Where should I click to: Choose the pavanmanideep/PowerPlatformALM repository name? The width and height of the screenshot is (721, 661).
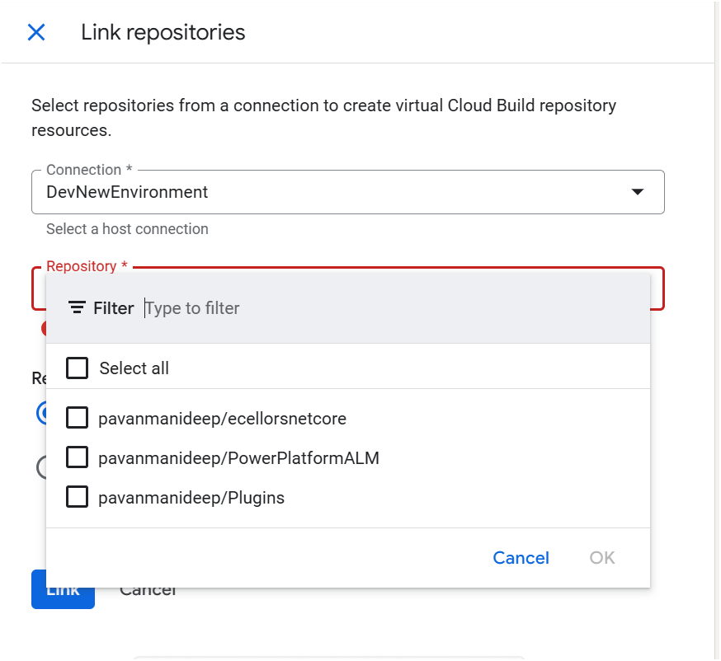pos(238,458)
